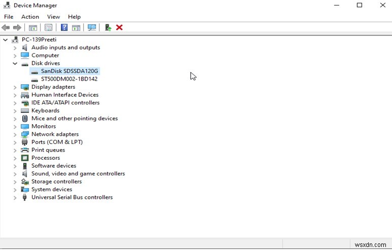Expand the Keyboards chevron
The image size is (392, 250).
point(15,111)
